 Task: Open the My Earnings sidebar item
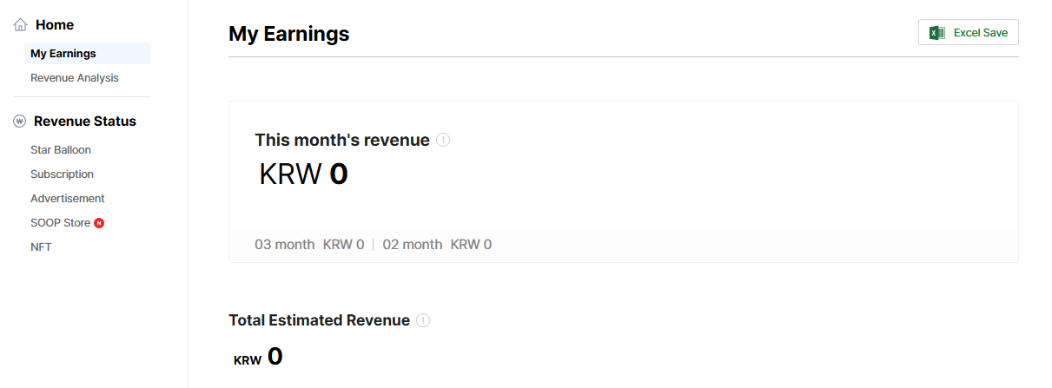[x=63, y=53]
